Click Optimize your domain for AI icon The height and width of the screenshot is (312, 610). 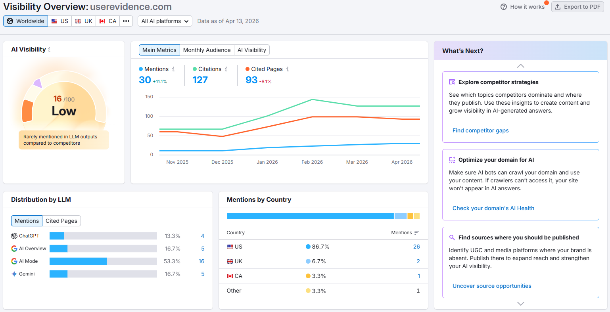[x=452, y=160]
